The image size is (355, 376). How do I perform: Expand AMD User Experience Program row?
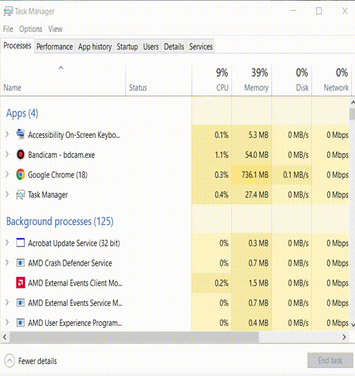tap(7, 322)
